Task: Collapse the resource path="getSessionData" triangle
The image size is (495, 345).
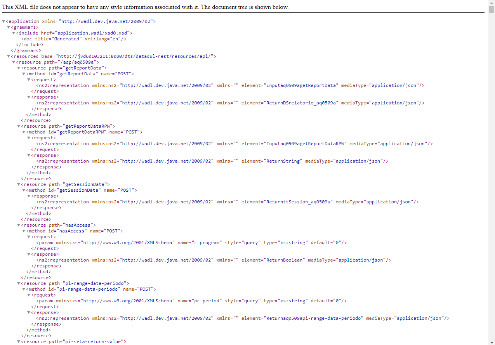Action: click(x=19, y=185)
